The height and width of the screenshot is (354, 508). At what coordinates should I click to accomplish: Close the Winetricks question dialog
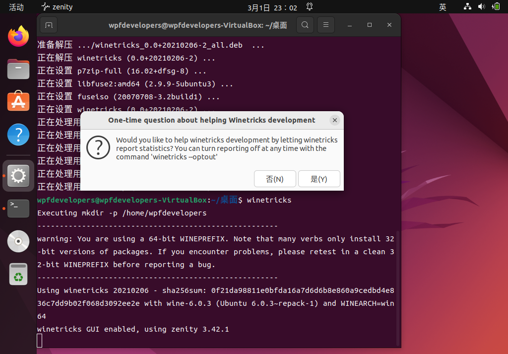tap(335, 120)
